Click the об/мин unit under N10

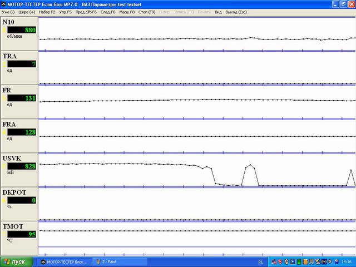pos(15,36)
